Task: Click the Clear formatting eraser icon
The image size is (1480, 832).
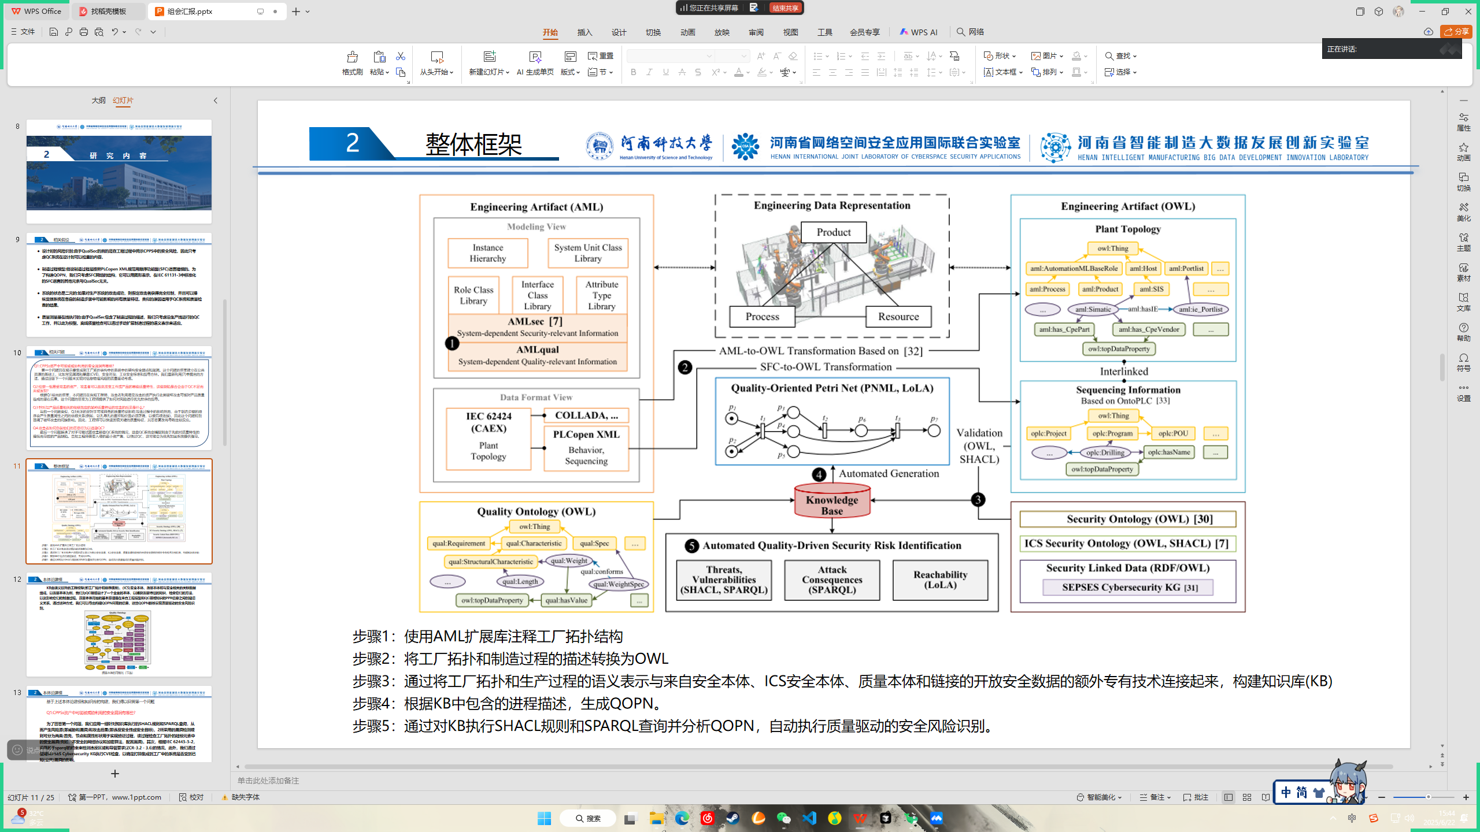Action: coord(793,56)
